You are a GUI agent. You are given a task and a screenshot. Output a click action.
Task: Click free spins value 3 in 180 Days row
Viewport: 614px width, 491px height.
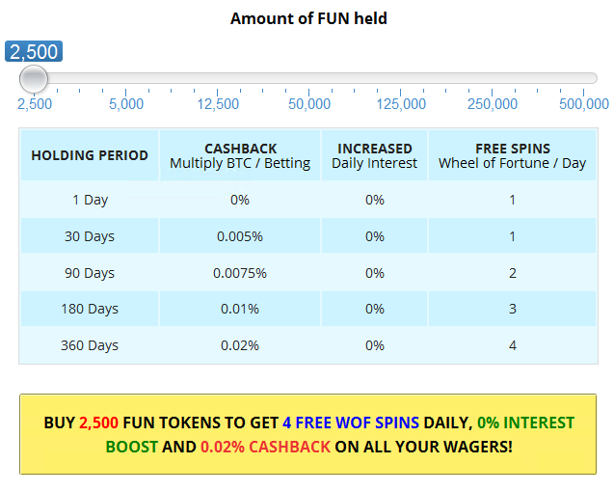click(512, 309)
